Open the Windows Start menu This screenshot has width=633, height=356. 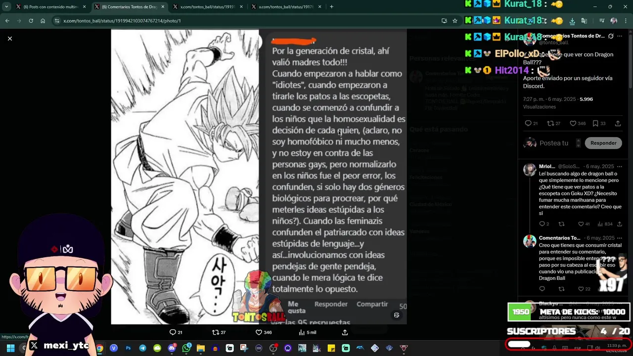tap(10, 348)
